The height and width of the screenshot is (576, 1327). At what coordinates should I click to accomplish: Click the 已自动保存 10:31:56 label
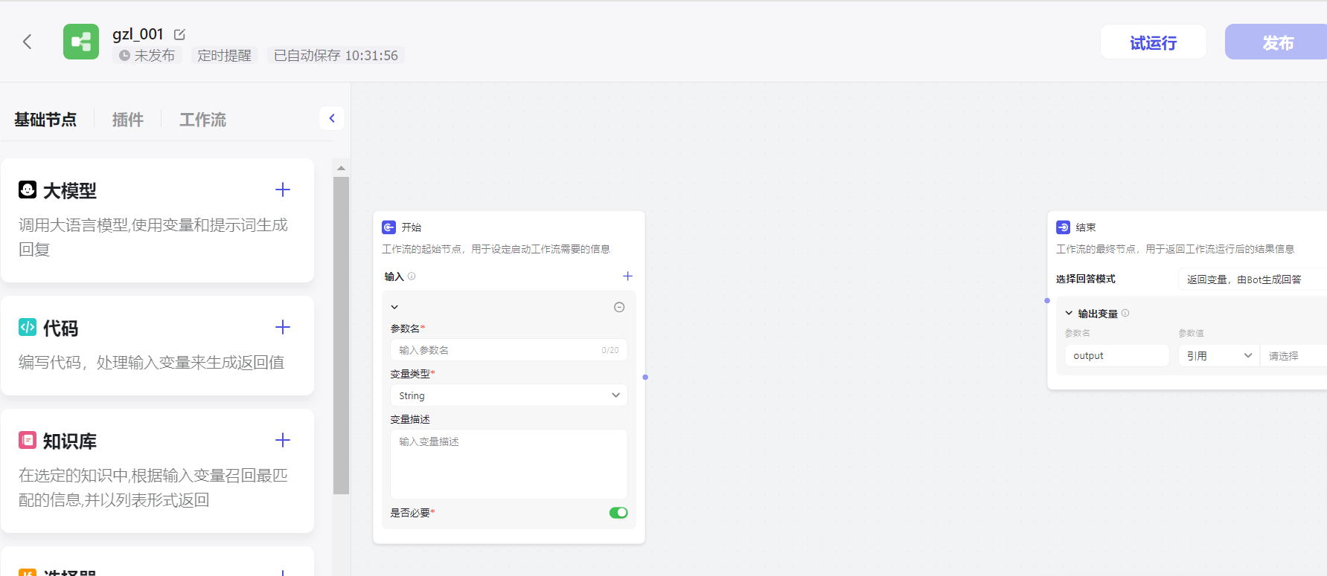(336, 56)
